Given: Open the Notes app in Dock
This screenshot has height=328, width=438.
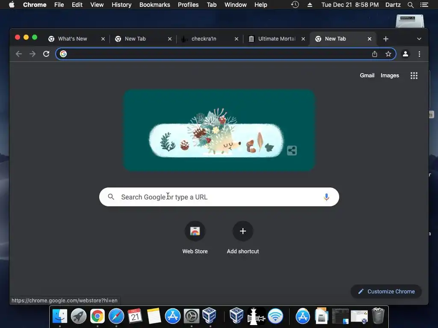Looking at the screenshot, I should [154, 316].
